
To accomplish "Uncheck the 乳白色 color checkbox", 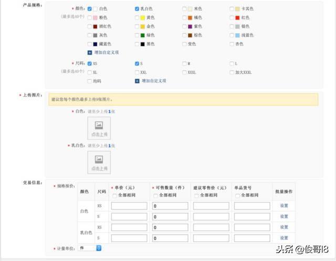I will point(137,9).
